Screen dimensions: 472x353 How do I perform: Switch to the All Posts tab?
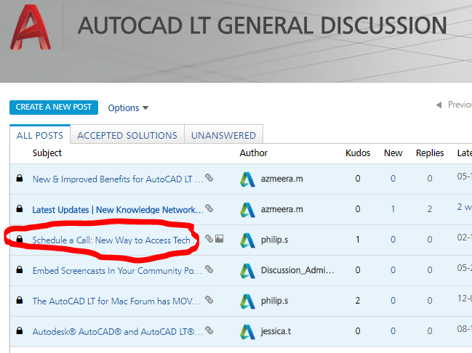40,135
